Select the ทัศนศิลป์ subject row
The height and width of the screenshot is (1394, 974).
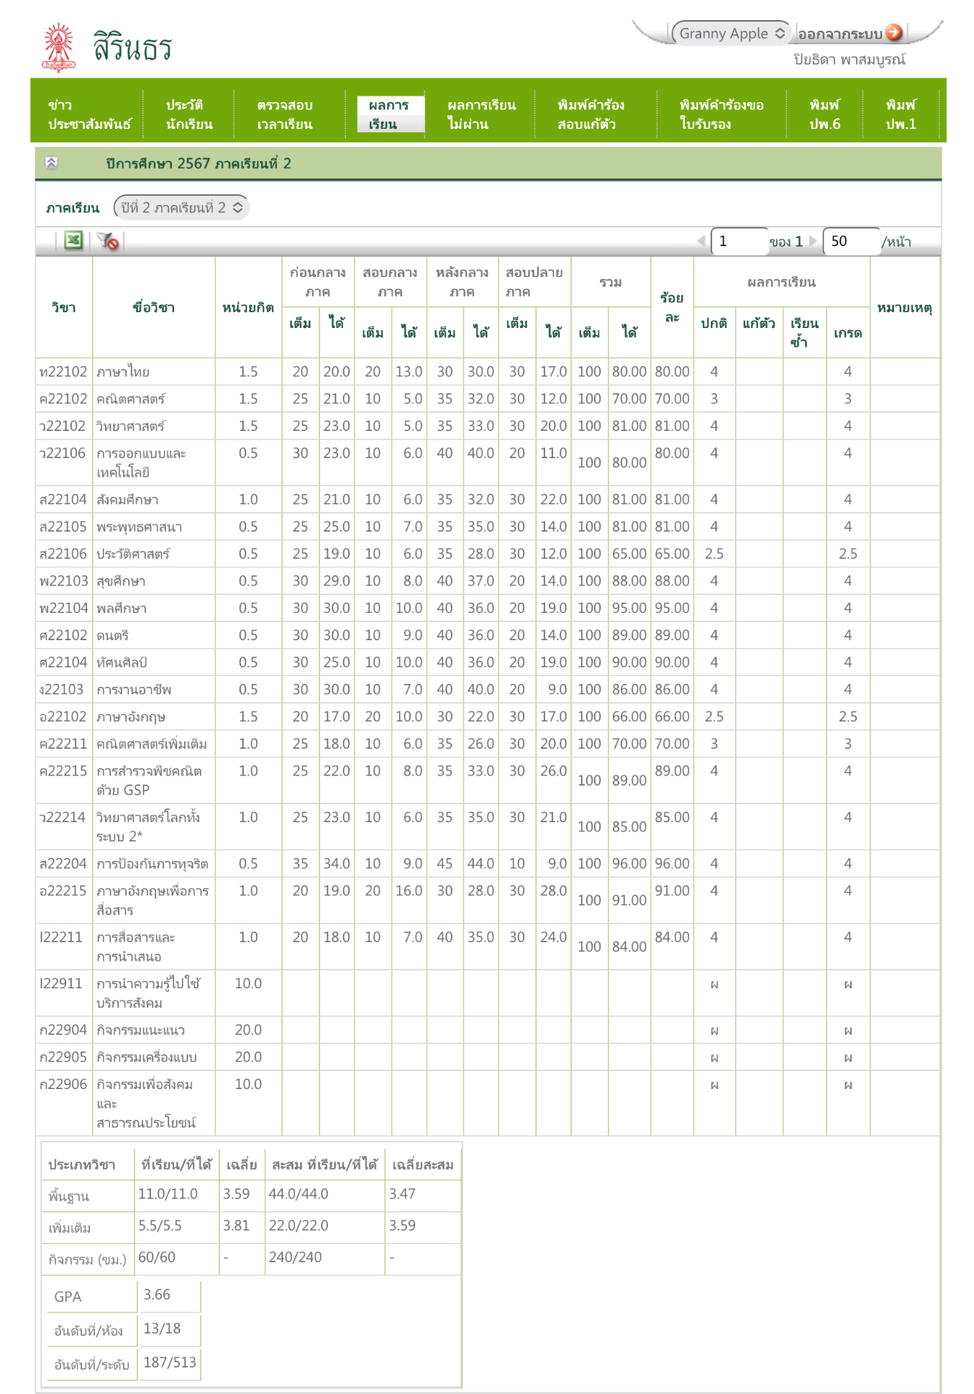[488, 662]
